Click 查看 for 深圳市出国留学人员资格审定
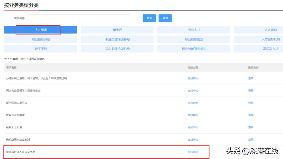The height and width of the screenshot is (159, 283). coord(251,90)
